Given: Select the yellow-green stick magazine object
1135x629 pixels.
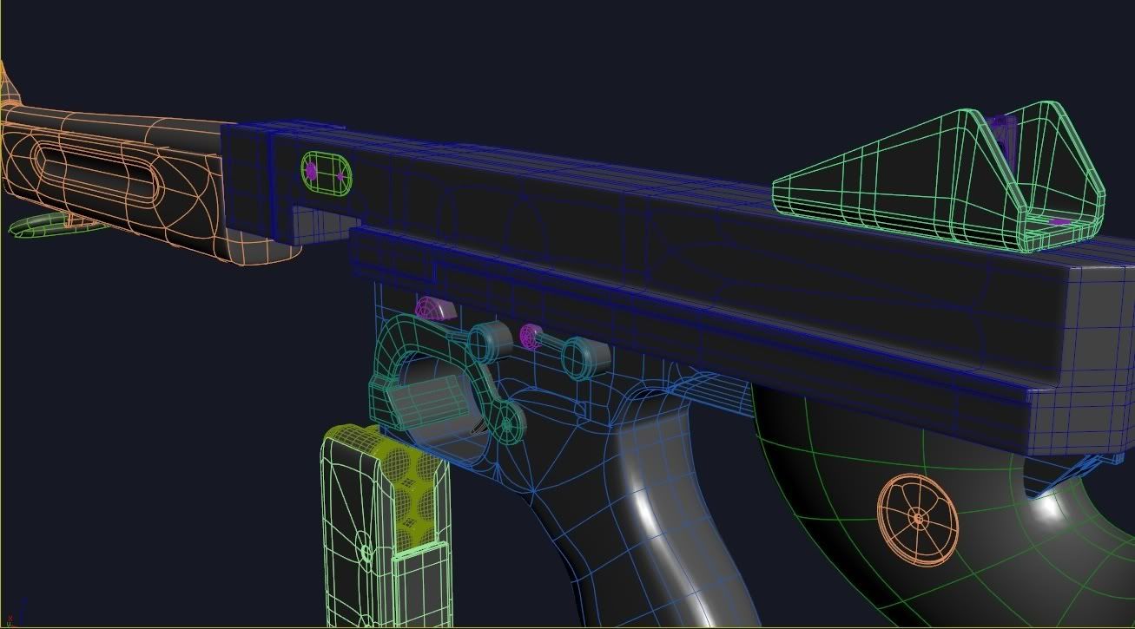Looking at the screenshot, I should pyautogui.click(x=385, y=525).
